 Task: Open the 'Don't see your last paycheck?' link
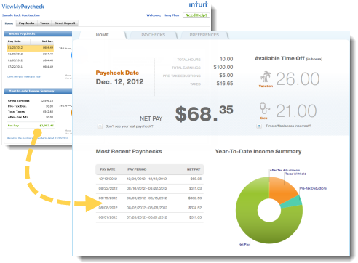tap(129, 126)
